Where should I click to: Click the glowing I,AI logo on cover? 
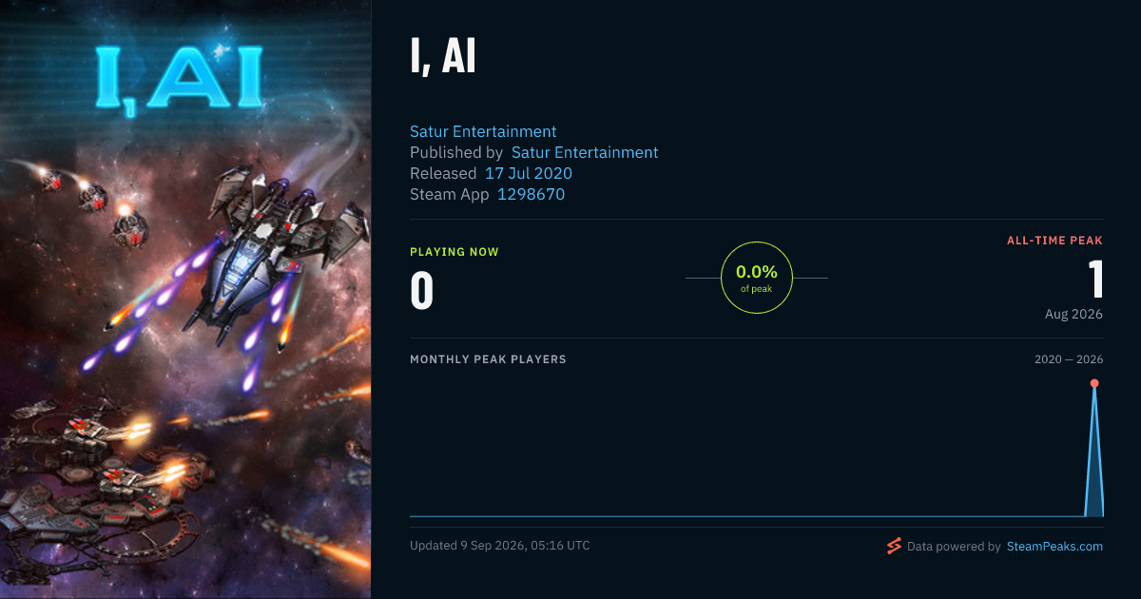pos(180,82)
